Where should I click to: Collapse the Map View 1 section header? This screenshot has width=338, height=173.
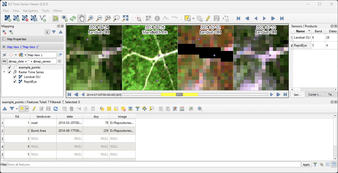click(x=32, y=47)
